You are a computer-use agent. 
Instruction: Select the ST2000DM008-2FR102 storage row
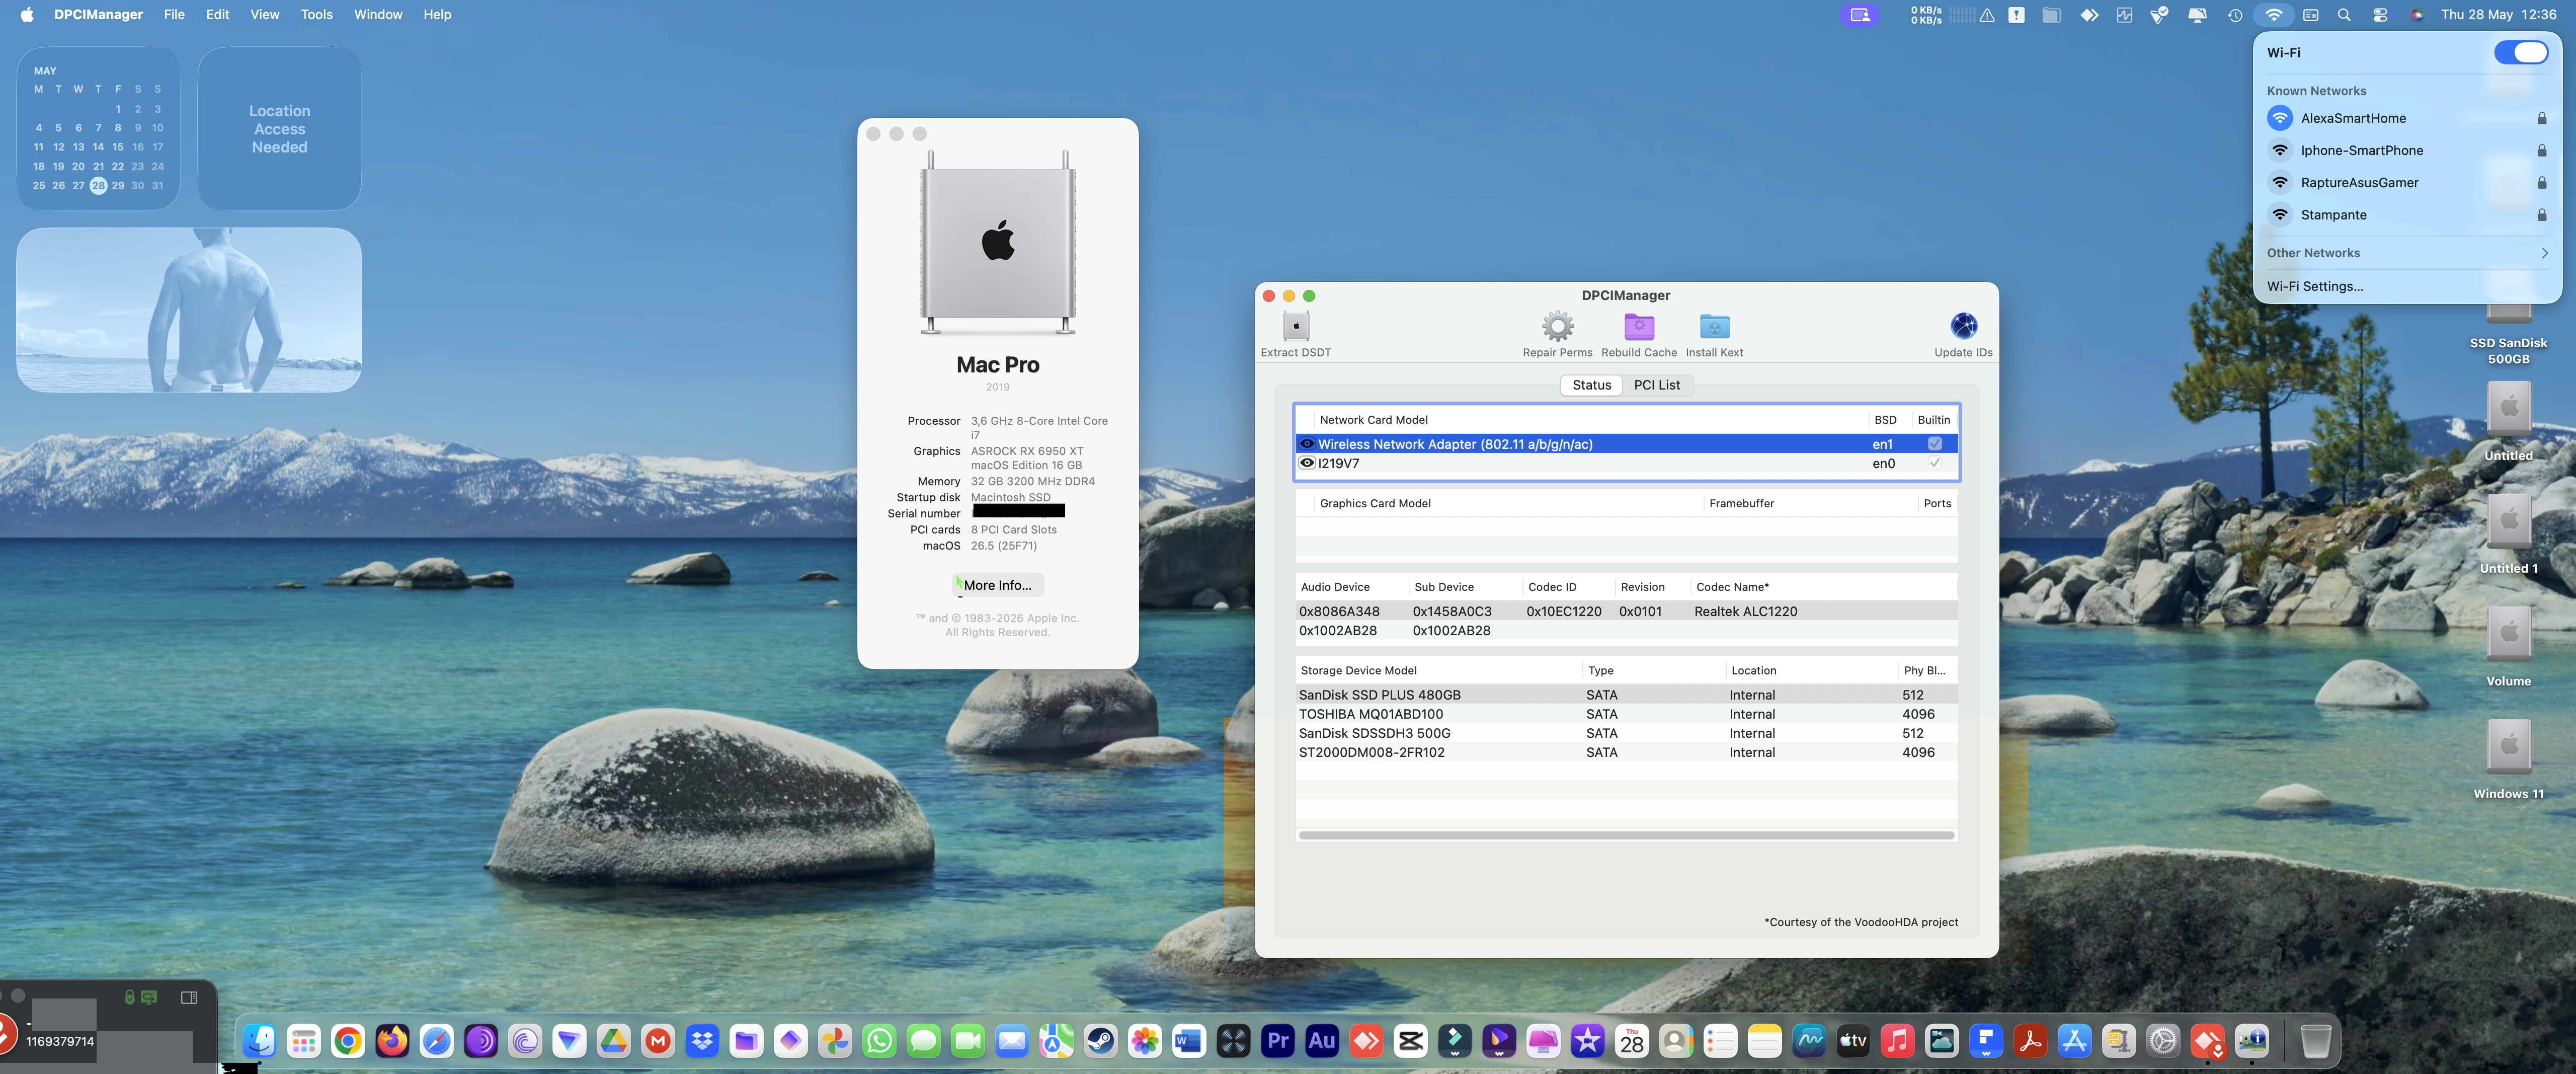(1626, 752)
